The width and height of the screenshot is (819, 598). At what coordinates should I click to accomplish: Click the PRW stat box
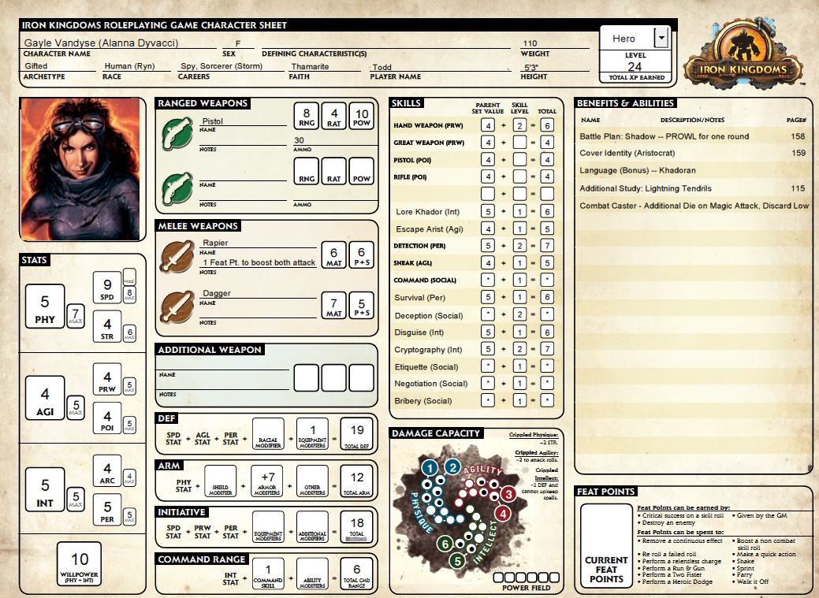tap(107, 380)
